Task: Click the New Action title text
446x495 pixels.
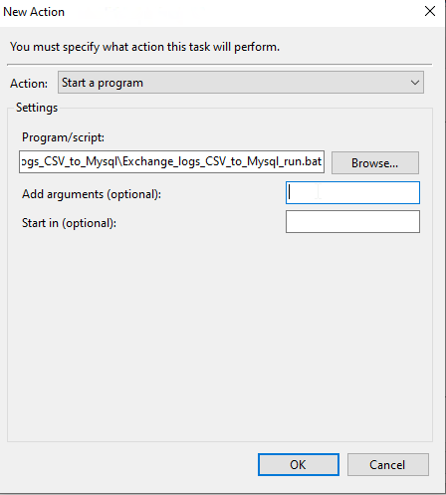Action: [x=34, y=12]
